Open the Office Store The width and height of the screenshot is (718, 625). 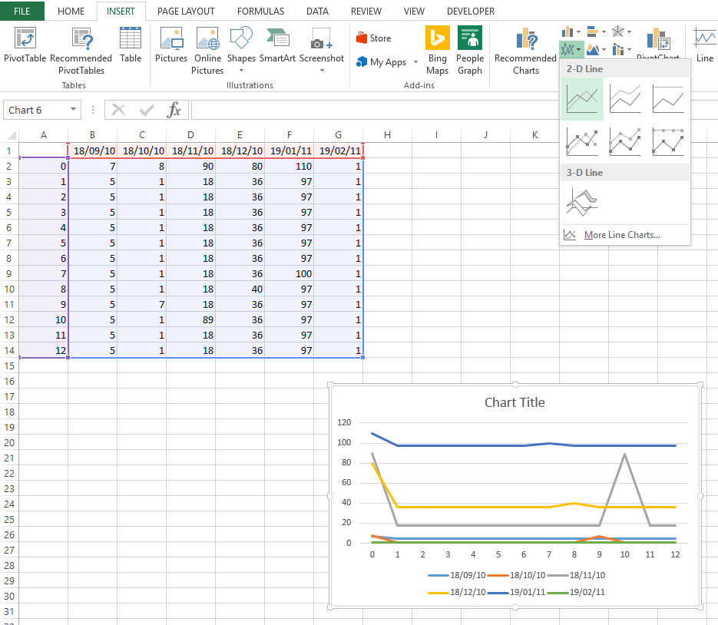[x=376, y=37]
